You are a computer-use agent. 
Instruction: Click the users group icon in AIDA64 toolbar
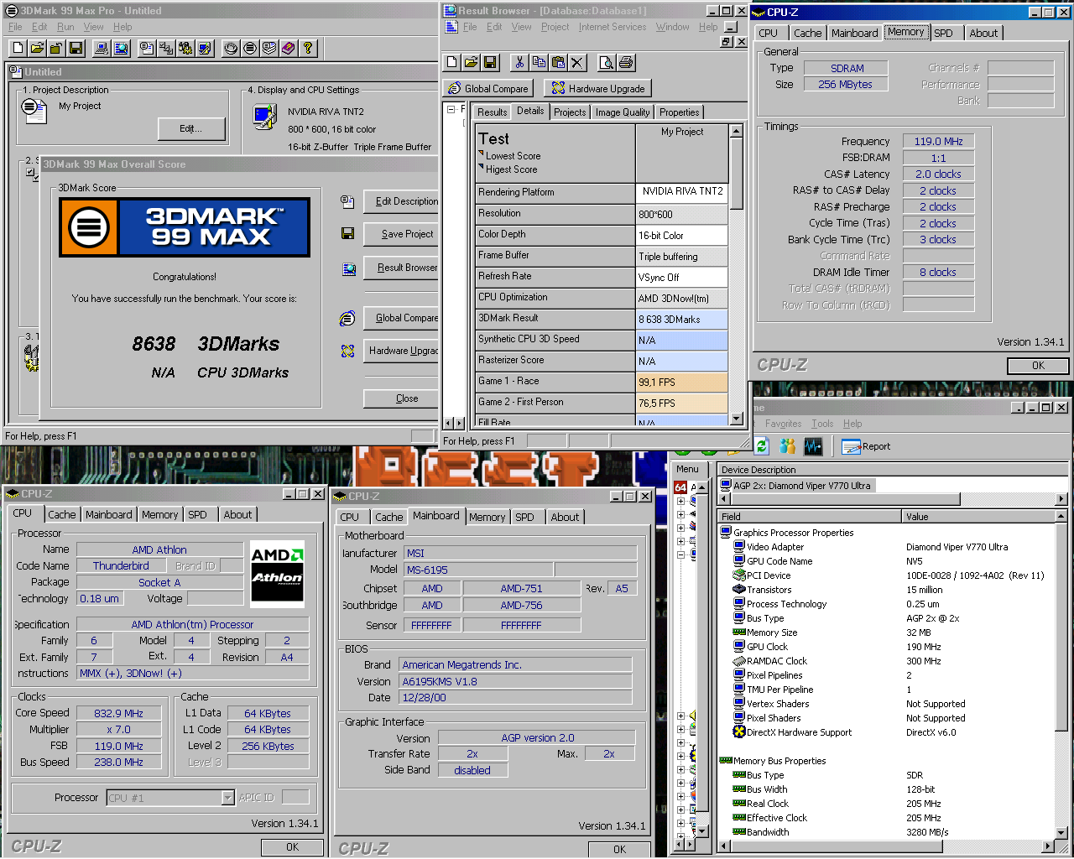pos(787,446)
